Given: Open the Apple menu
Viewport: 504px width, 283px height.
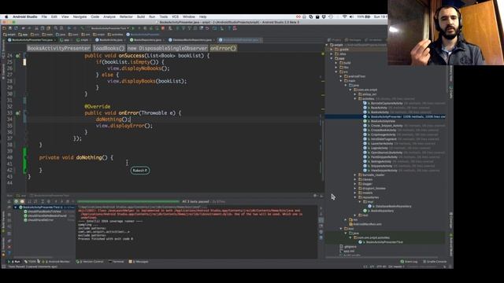Looking at the screenshot, I should (x=6, y=17).
